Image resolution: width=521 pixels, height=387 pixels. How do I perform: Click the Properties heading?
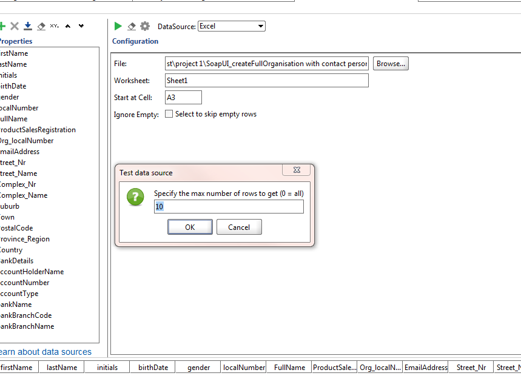pos(16,41)
